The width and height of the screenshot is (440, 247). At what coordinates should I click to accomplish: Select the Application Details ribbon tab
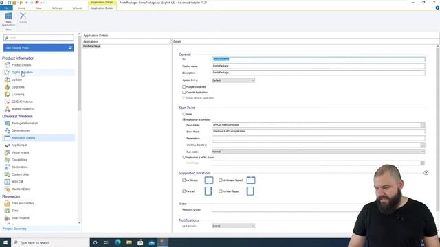coord(102,8)
